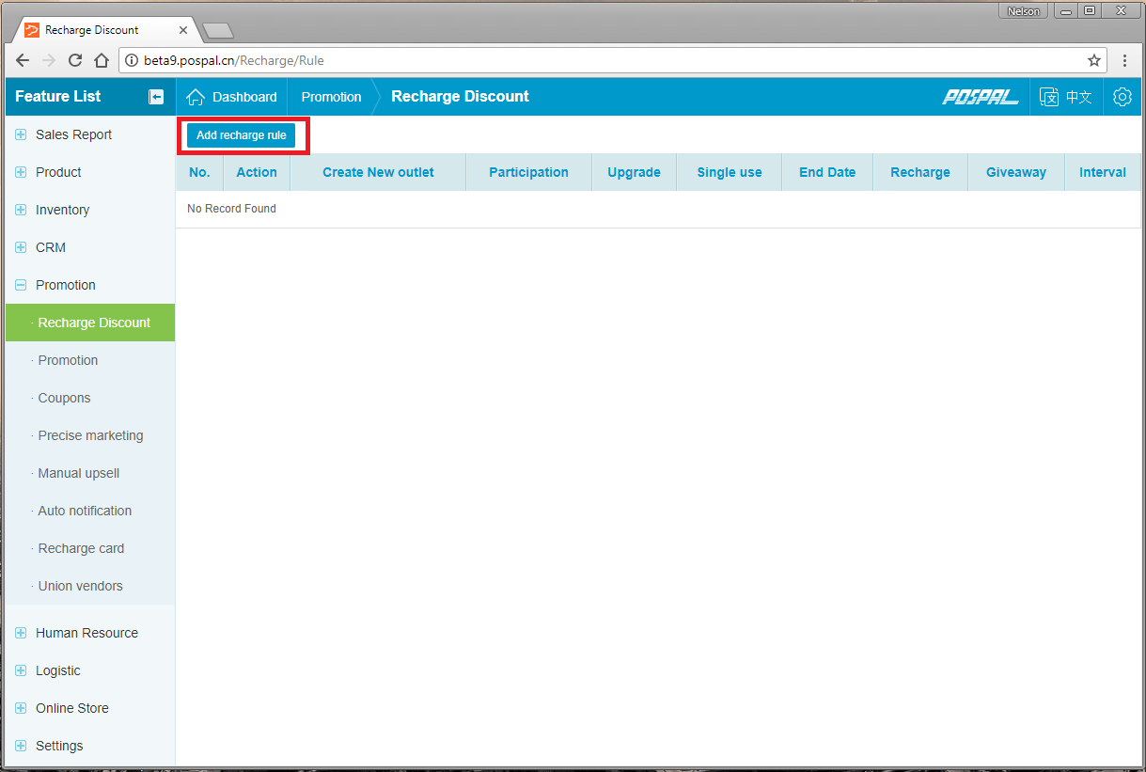The image size is (1146, 772).
Task: Click the No. column header
Action: [x=199, y=172]
